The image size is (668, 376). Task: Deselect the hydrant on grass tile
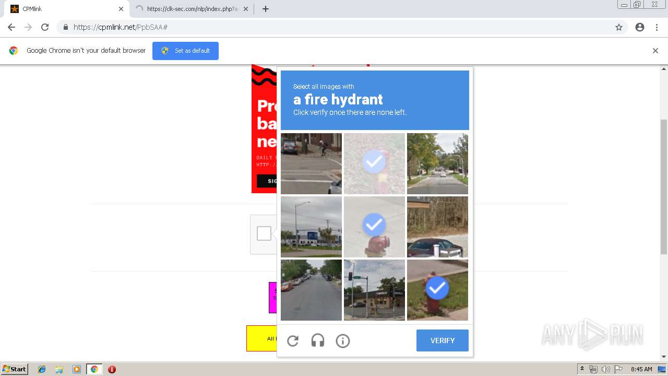pyautogui.click(x=437, y=290)
